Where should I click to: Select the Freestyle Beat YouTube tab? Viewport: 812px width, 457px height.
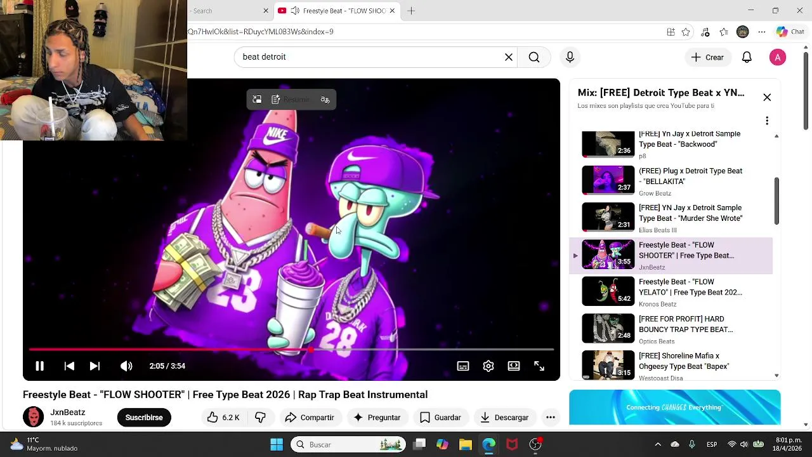[336, 11]
